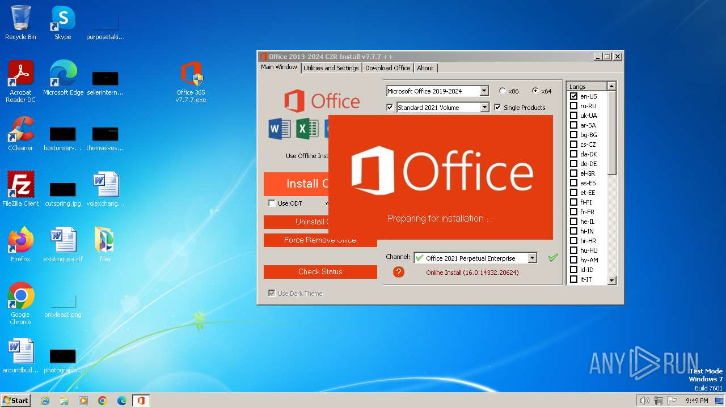Check ru-RU language
The image size is (726, 408).
point(573,106)
